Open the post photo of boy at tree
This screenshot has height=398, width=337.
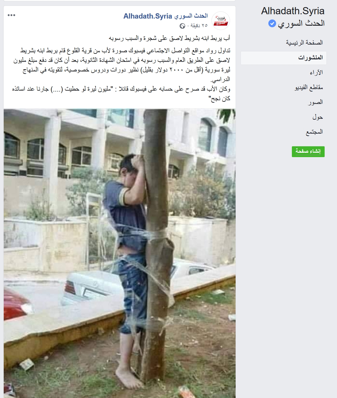(x=120, y=253)
